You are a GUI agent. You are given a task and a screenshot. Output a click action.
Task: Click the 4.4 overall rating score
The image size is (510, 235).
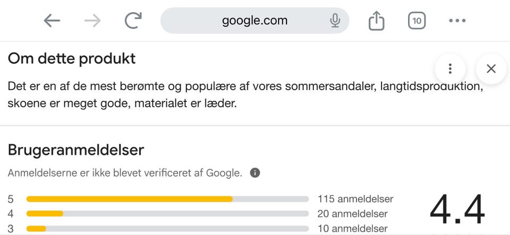(457, 211)
